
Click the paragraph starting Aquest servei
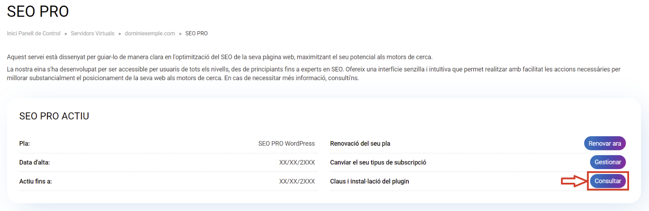[220, 56]
